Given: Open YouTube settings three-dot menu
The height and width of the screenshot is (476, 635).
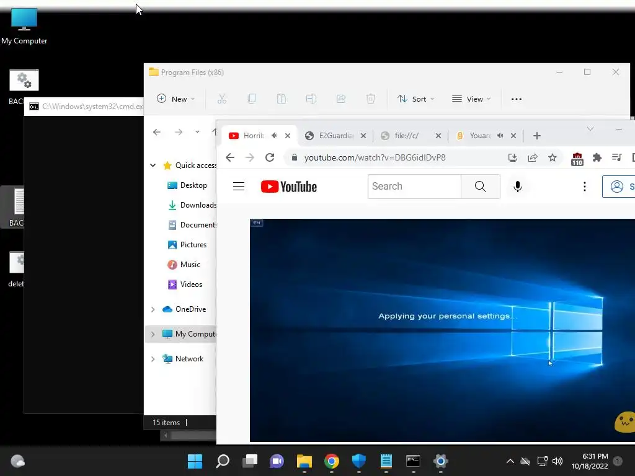Looking at the screenshot, I should click(x=584, y=186).
